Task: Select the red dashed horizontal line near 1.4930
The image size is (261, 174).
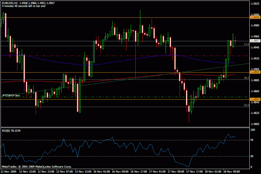Action: click(x=125, y=56)
